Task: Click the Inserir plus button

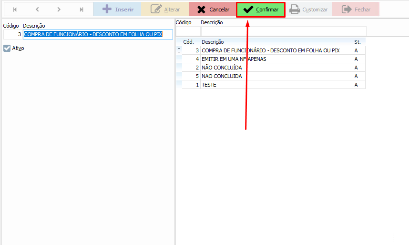Action: pos(117,10)
